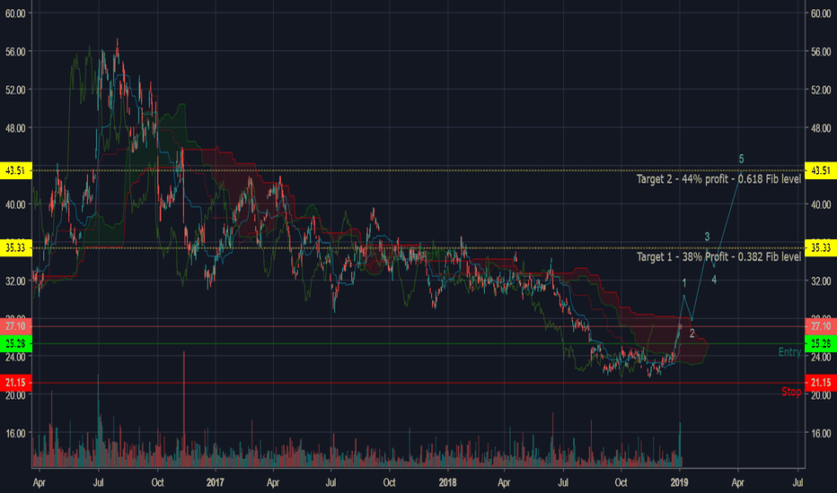The image size is (837, 493).
Task: Select the Target 2 Fib level annotation
Action: [718, 179]
